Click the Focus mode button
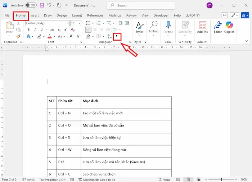This screenshot has width=252, height=182. coord(164,179)
